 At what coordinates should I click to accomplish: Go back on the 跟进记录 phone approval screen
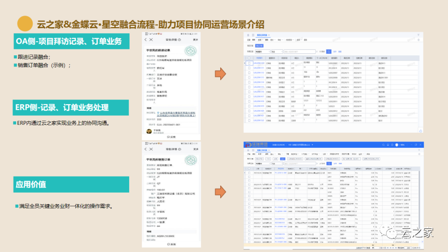point(146,40)
